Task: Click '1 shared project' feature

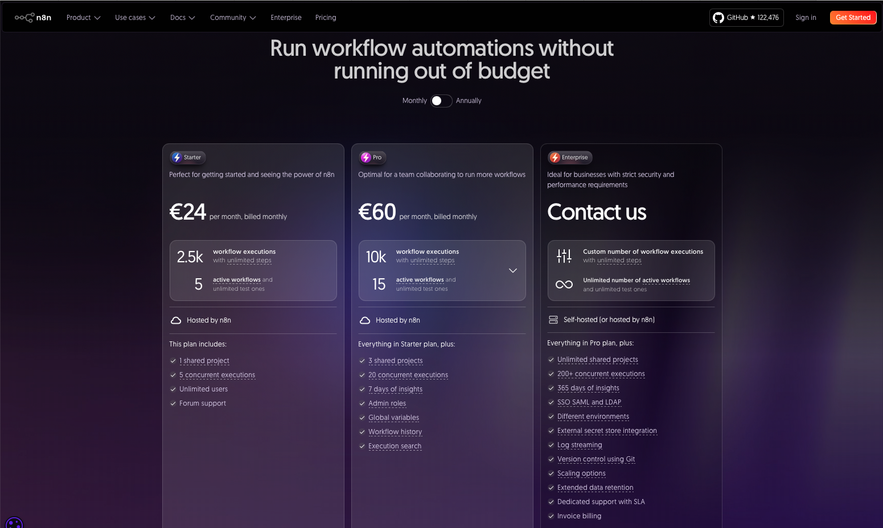Action: coord(204,361)
